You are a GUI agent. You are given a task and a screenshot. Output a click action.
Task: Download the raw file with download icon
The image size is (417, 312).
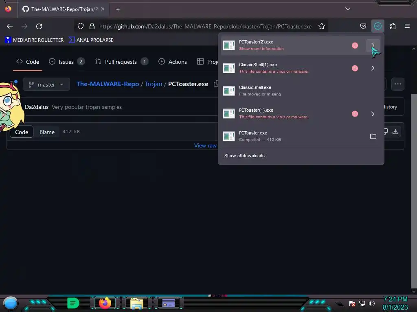pos(395,132)
